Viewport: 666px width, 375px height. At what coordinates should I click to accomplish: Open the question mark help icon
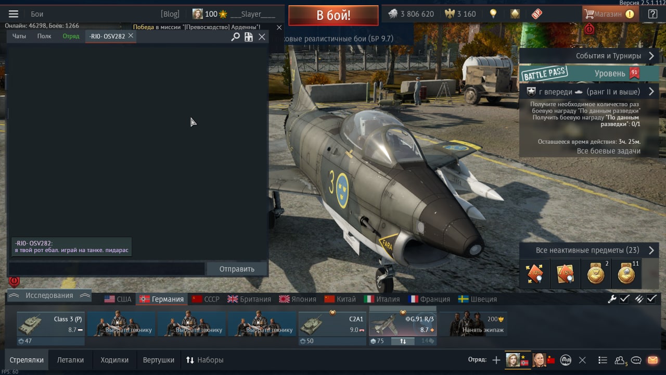point(652,14)
